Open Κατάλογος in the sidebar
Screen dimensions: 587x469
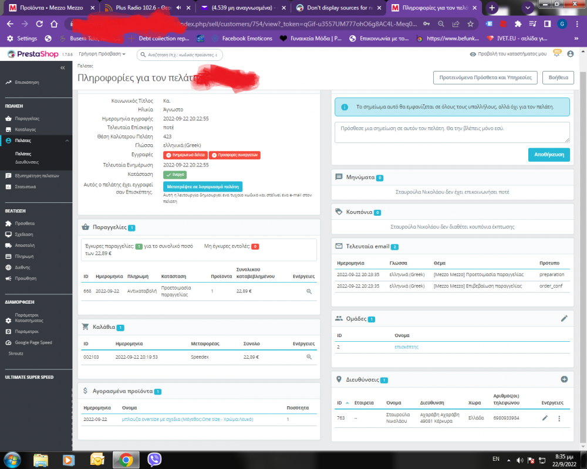[x=25, y=130]
